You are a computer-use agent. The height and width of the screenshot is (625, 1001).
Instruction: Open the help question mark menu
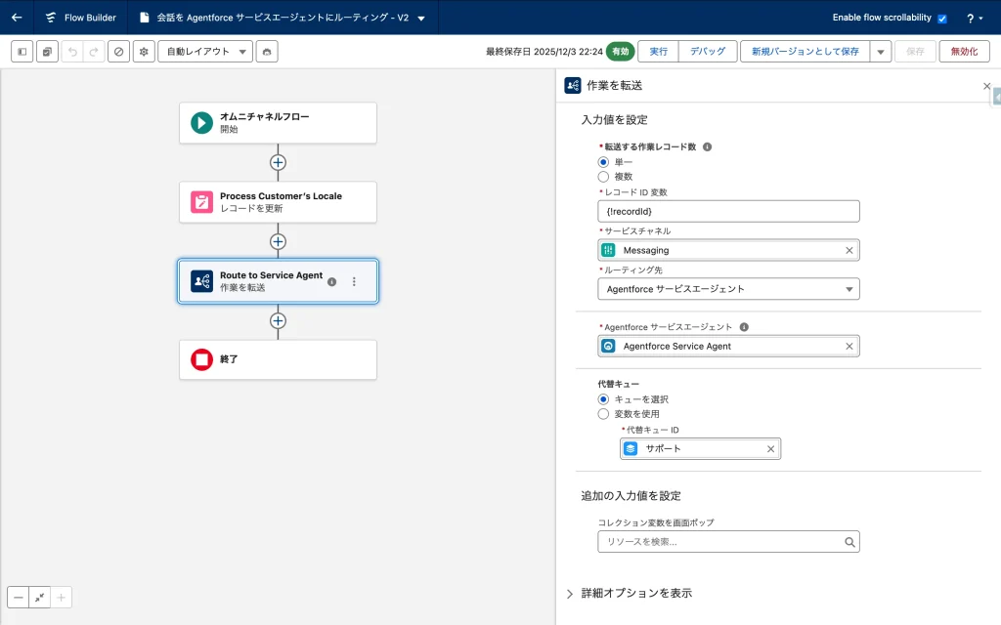tap(974, 18)
